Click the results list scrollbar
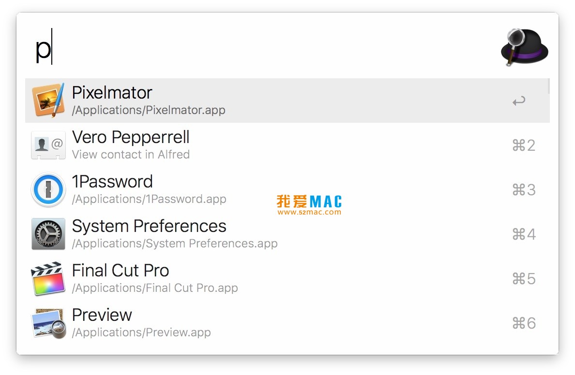The height and width of the screenshot is (375, 575). 548,86
